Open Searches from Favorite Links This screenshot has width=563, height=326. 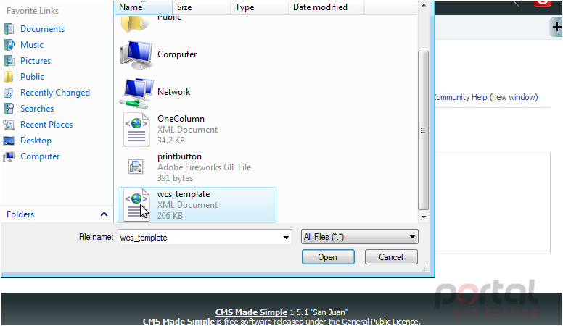click(x=36, y=109)
